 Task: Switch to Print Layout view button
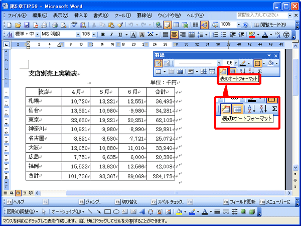coord(18,193)
